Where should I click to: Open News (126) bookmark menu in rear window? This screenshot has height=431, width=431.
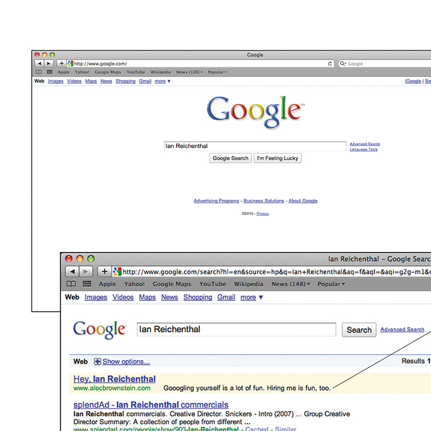pyautogui.click(x=189, y=72)
